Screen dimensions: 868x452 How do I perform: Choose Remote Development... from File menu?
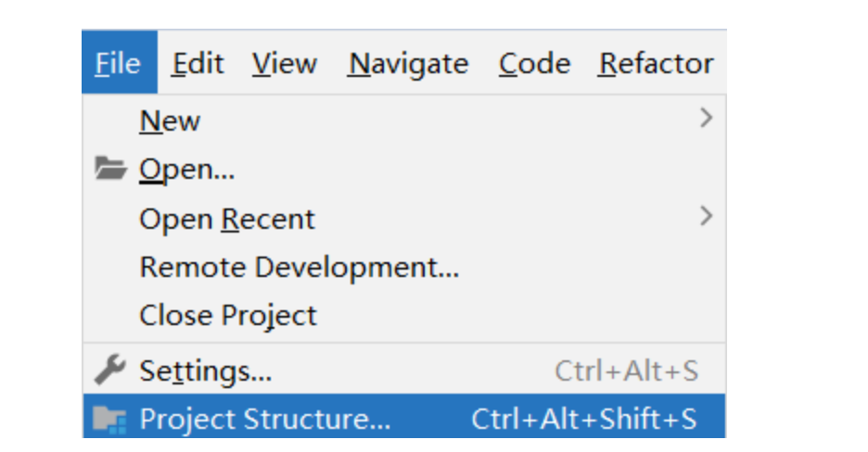[x=404, y=268]
